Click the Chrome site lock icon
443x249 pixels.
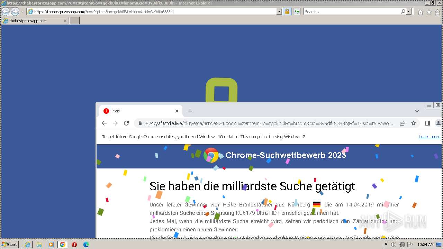click(140, 123)
